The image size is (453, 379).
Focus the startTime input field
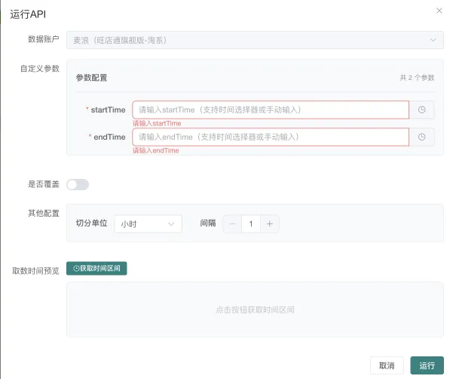pyautogui.click(x=270, y=110)
